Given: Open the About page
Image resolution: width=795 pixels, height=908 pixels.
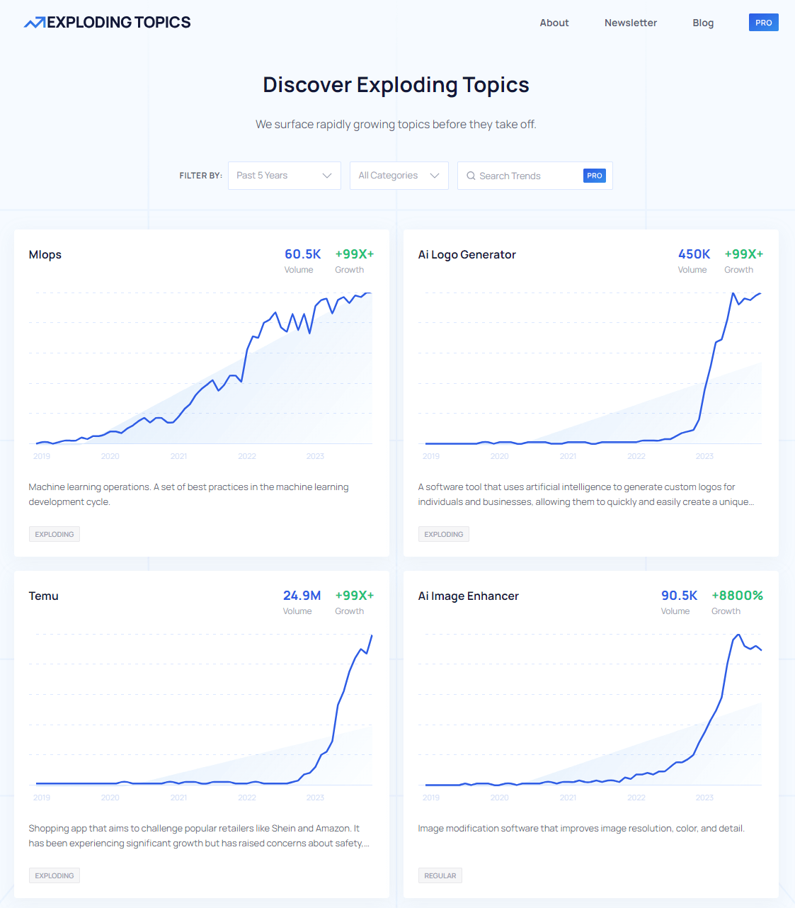Looking at the screenshot, I should coord(554,23).
